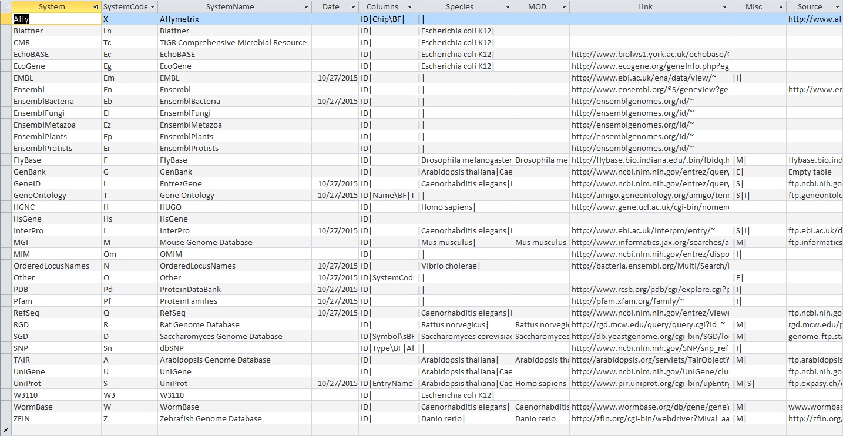
Task: Click the Ensembl link URL cell
Action: click(x=650, y=89)
